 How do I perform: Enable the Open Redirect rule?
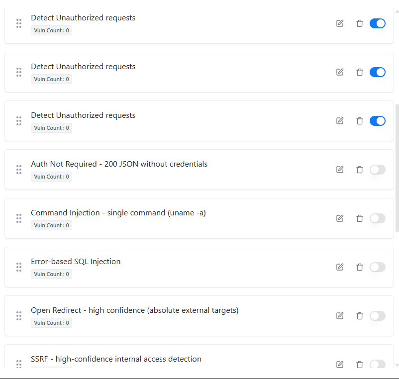click(x=377, y=316)
